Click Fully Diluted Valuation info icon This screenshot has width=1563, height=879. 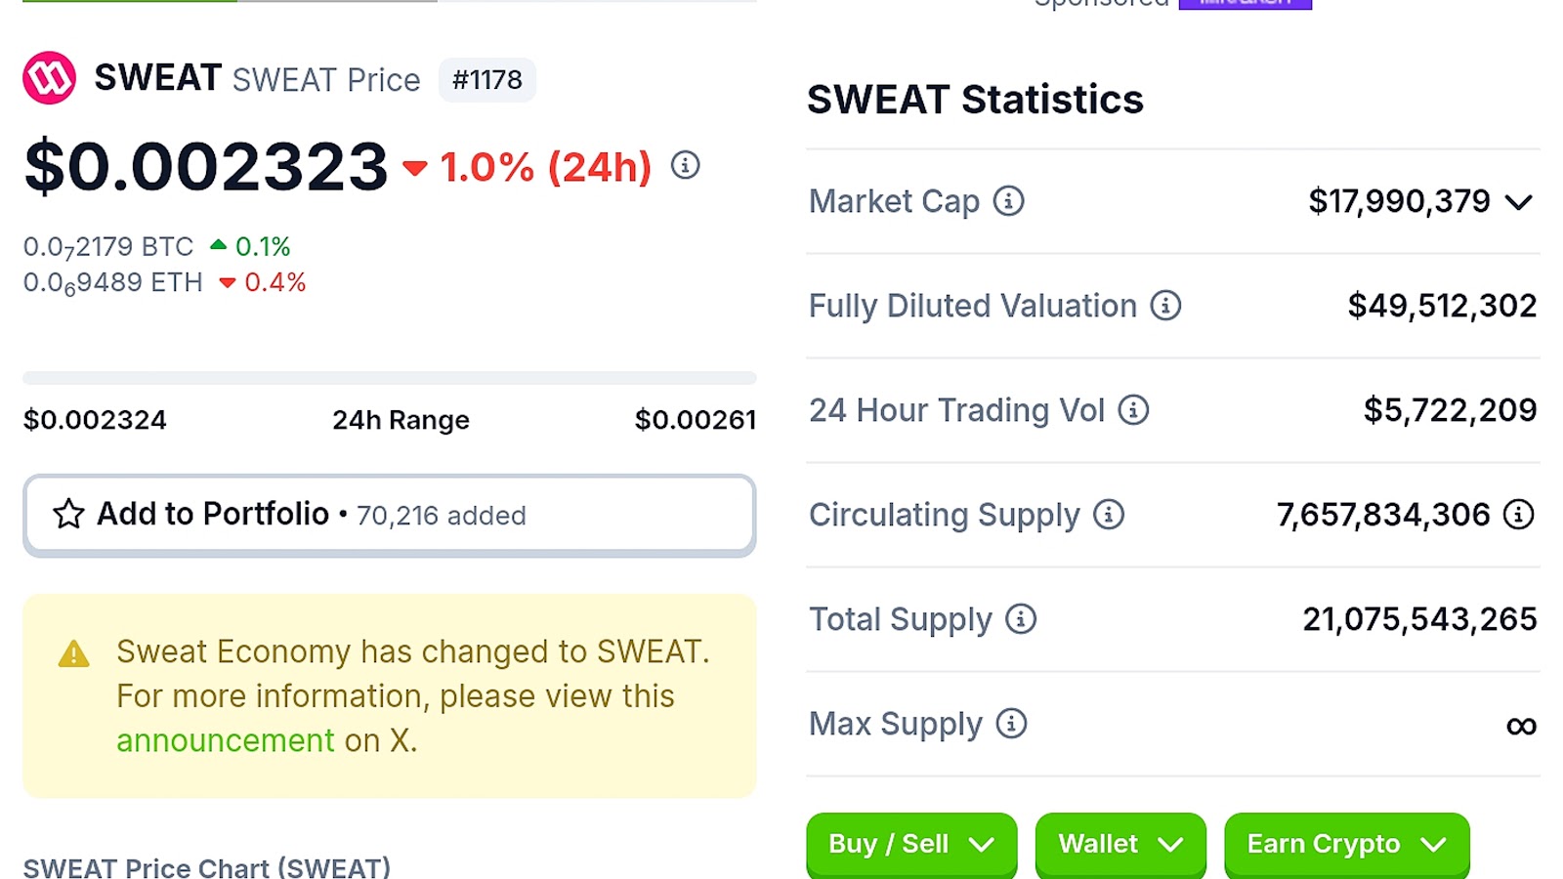[x=1165, y=306]
